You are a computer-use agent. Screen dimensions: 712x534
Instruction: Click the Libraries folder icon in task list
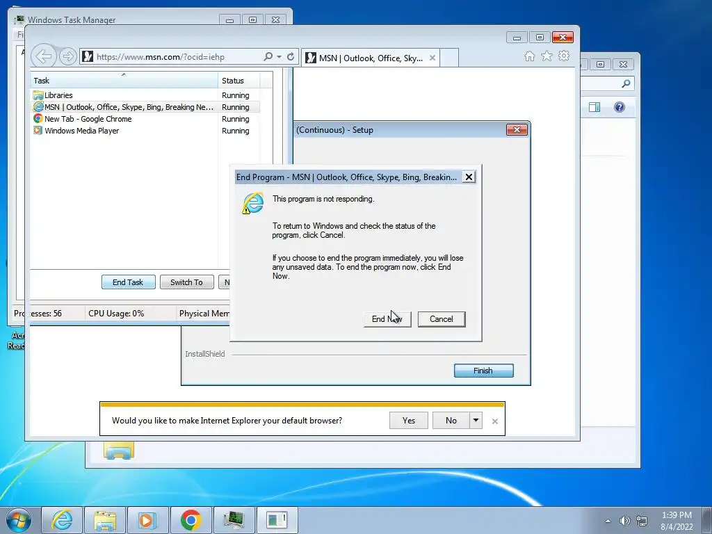click(38, 95)
